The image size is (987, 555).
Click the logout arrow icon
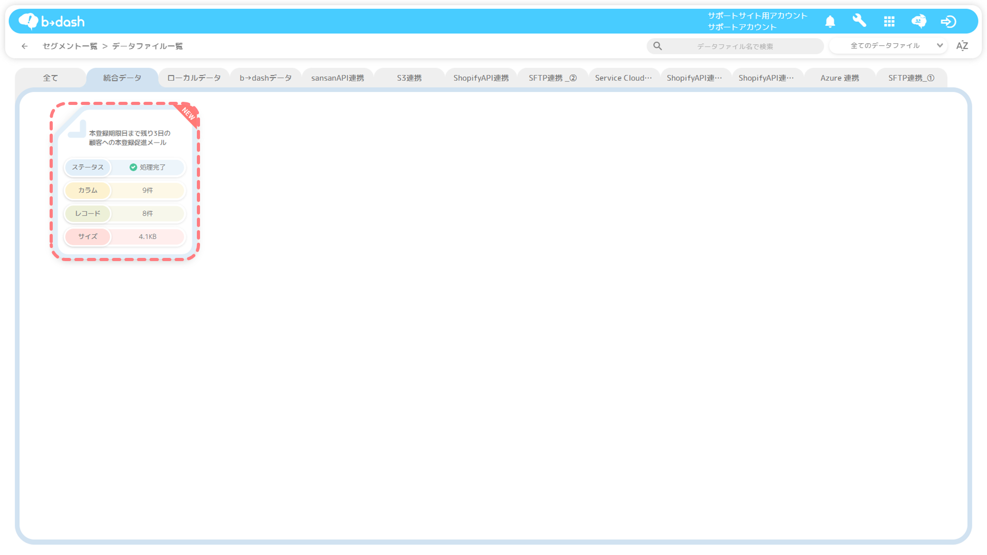(948, 21)
